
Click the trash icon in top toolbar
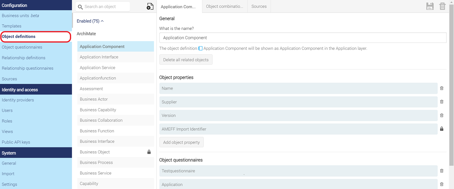coord(442,6)
